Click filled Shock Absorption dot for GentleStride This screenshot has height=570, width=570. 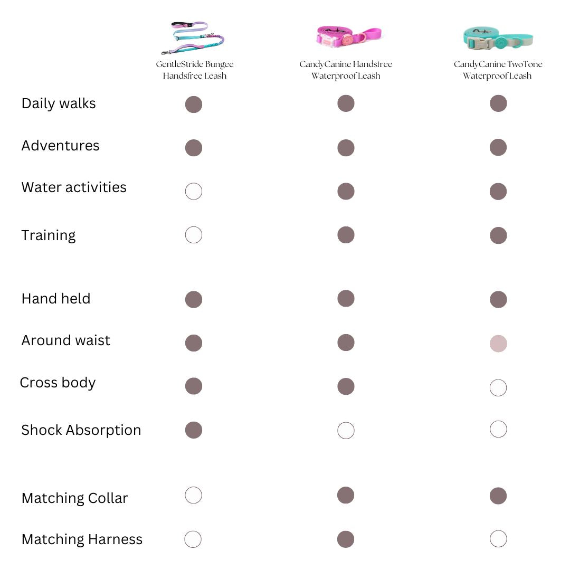194,430
